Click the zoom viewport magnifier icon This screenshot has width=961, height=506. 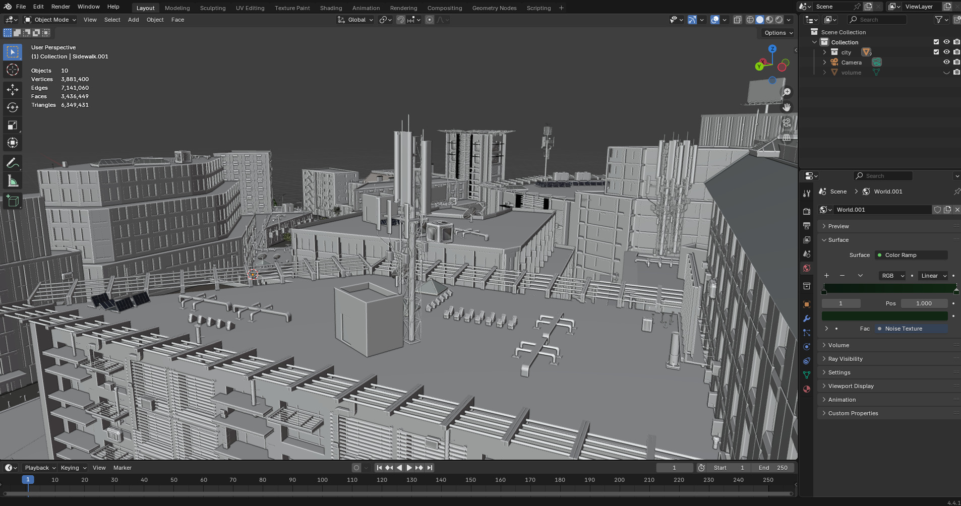click(787, 92)
